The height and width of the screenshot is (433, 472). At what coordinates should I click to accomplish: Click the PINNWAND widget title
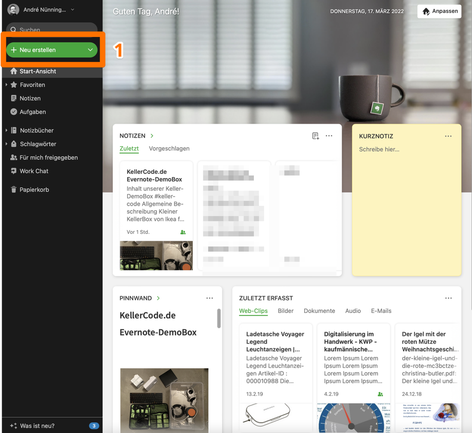(135, 298)
